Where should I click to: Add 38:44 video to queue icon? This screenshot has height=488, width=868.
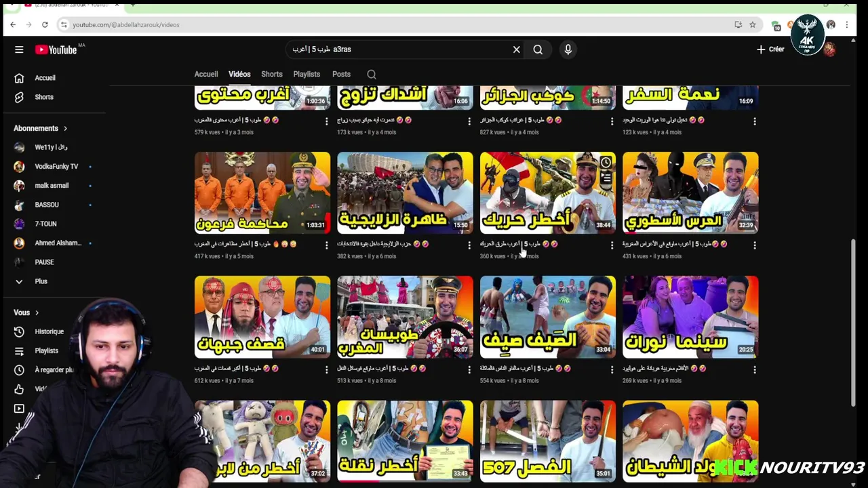606,178
